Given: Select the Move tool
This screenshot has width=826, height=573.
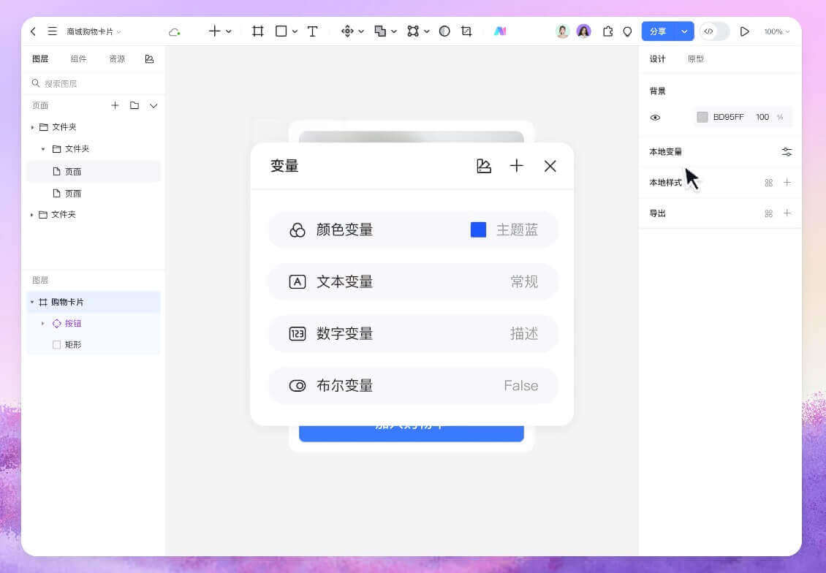Looking at the screenshot, I should click(x=346, y=31).
